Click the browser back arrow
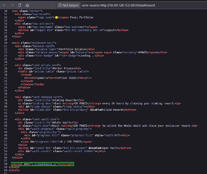Image resolution: width=207 pixels, height=174 pixels. click(4, 5)
